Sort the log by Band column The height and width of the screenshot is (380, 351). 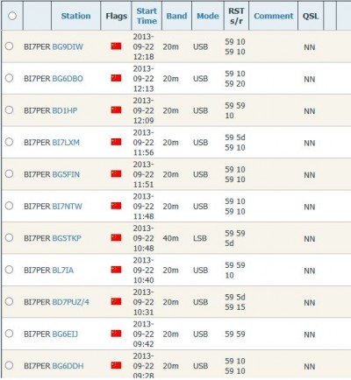click(x=176, y=16)
